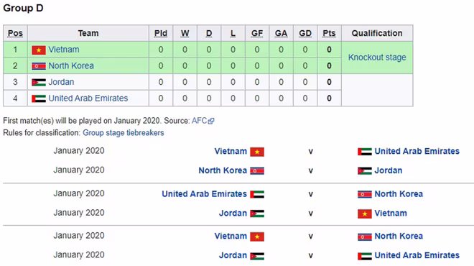
Task: Click Vietnam flag in first fixture row
Action: pos(257,152)
